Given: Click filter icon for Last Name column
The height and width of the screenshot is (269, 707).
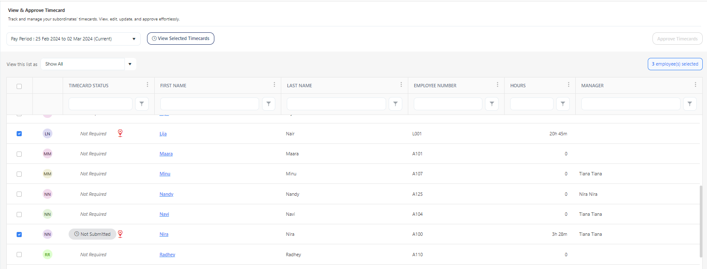Looking at the screenshot, I should pos(395,104).
